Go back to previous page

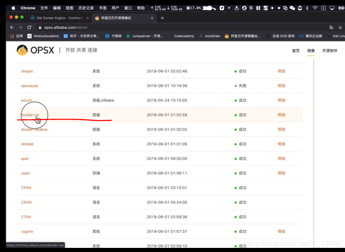12,27
